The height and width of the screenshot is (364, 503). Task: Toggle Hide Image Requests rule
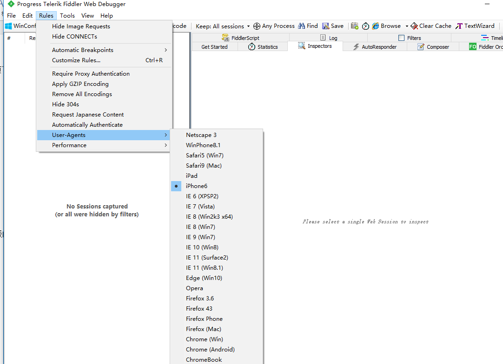coord(104,26)
